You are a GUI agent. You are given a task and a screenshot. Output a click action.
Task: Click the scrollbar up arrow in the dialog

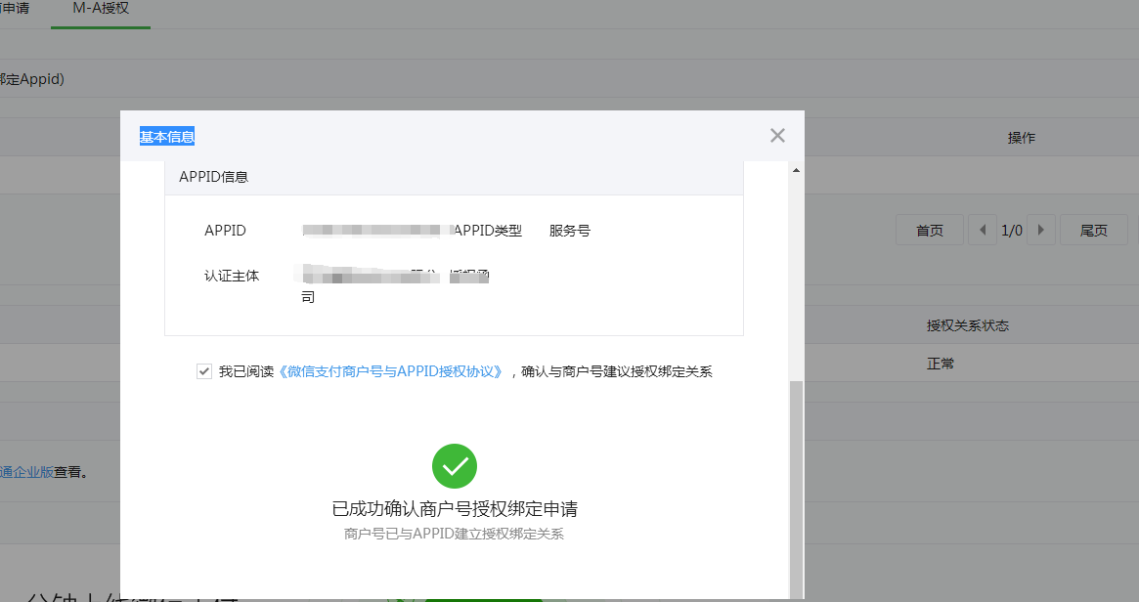coord(796,168)
